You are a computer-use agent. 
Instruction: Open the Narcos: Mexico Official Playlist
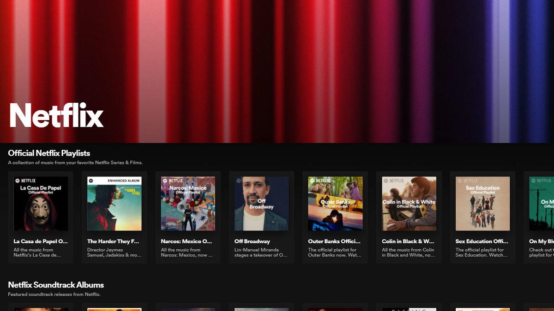(188, 204)
